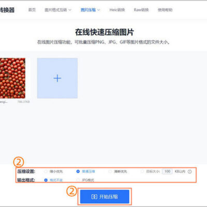Click the 转换器 site logo text

(7, 10)
